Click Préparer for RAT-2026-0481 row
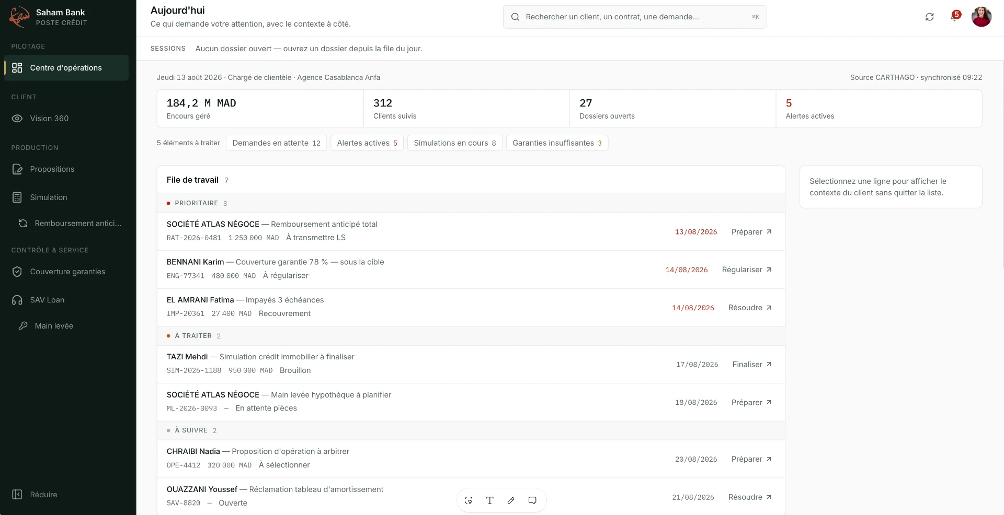Screen dimensions: 1004x515 (751, 232)
